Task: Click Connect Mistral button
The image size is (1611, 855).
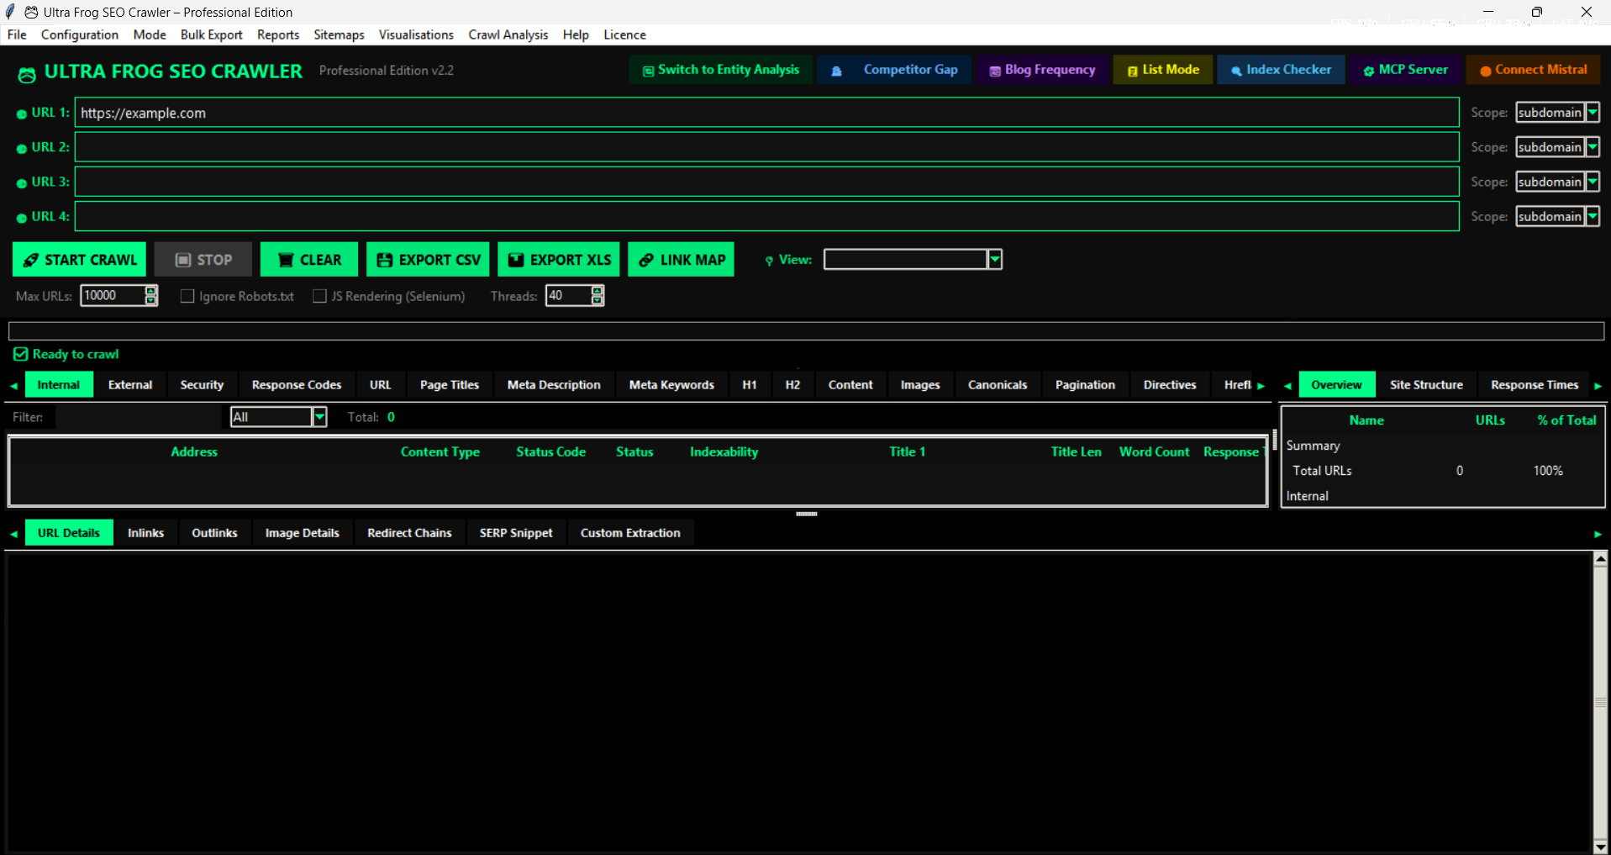Action: [x=1534, y=70]
